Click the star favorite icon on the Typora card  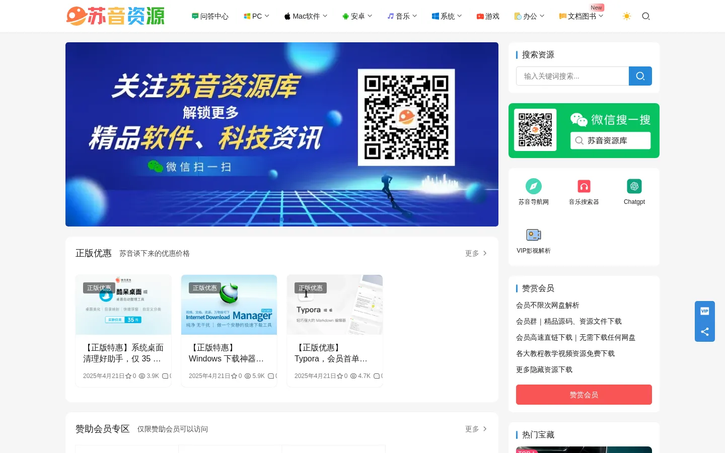(340, 376)
